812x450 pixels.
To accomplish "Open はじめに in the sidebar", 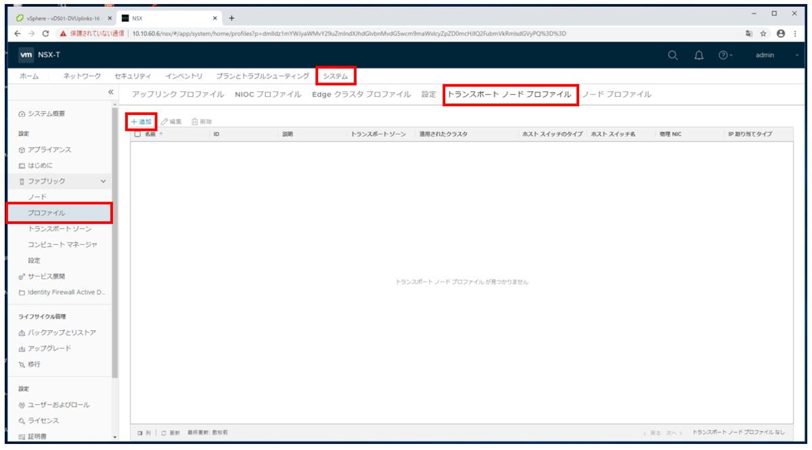I will click(x=40, y=165).
